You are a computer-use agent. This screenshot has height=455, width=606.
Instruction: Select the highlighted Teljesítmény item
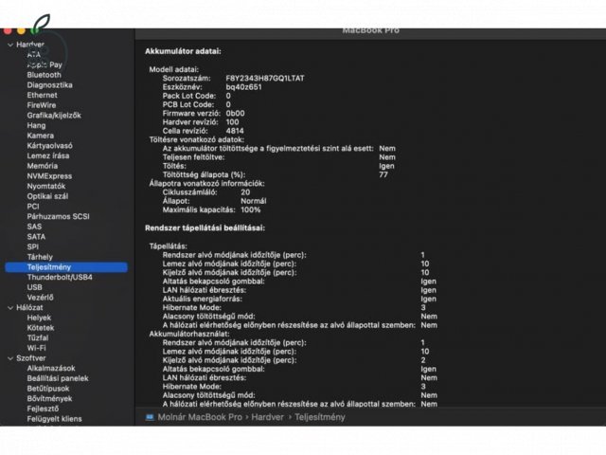pos(66,267)
